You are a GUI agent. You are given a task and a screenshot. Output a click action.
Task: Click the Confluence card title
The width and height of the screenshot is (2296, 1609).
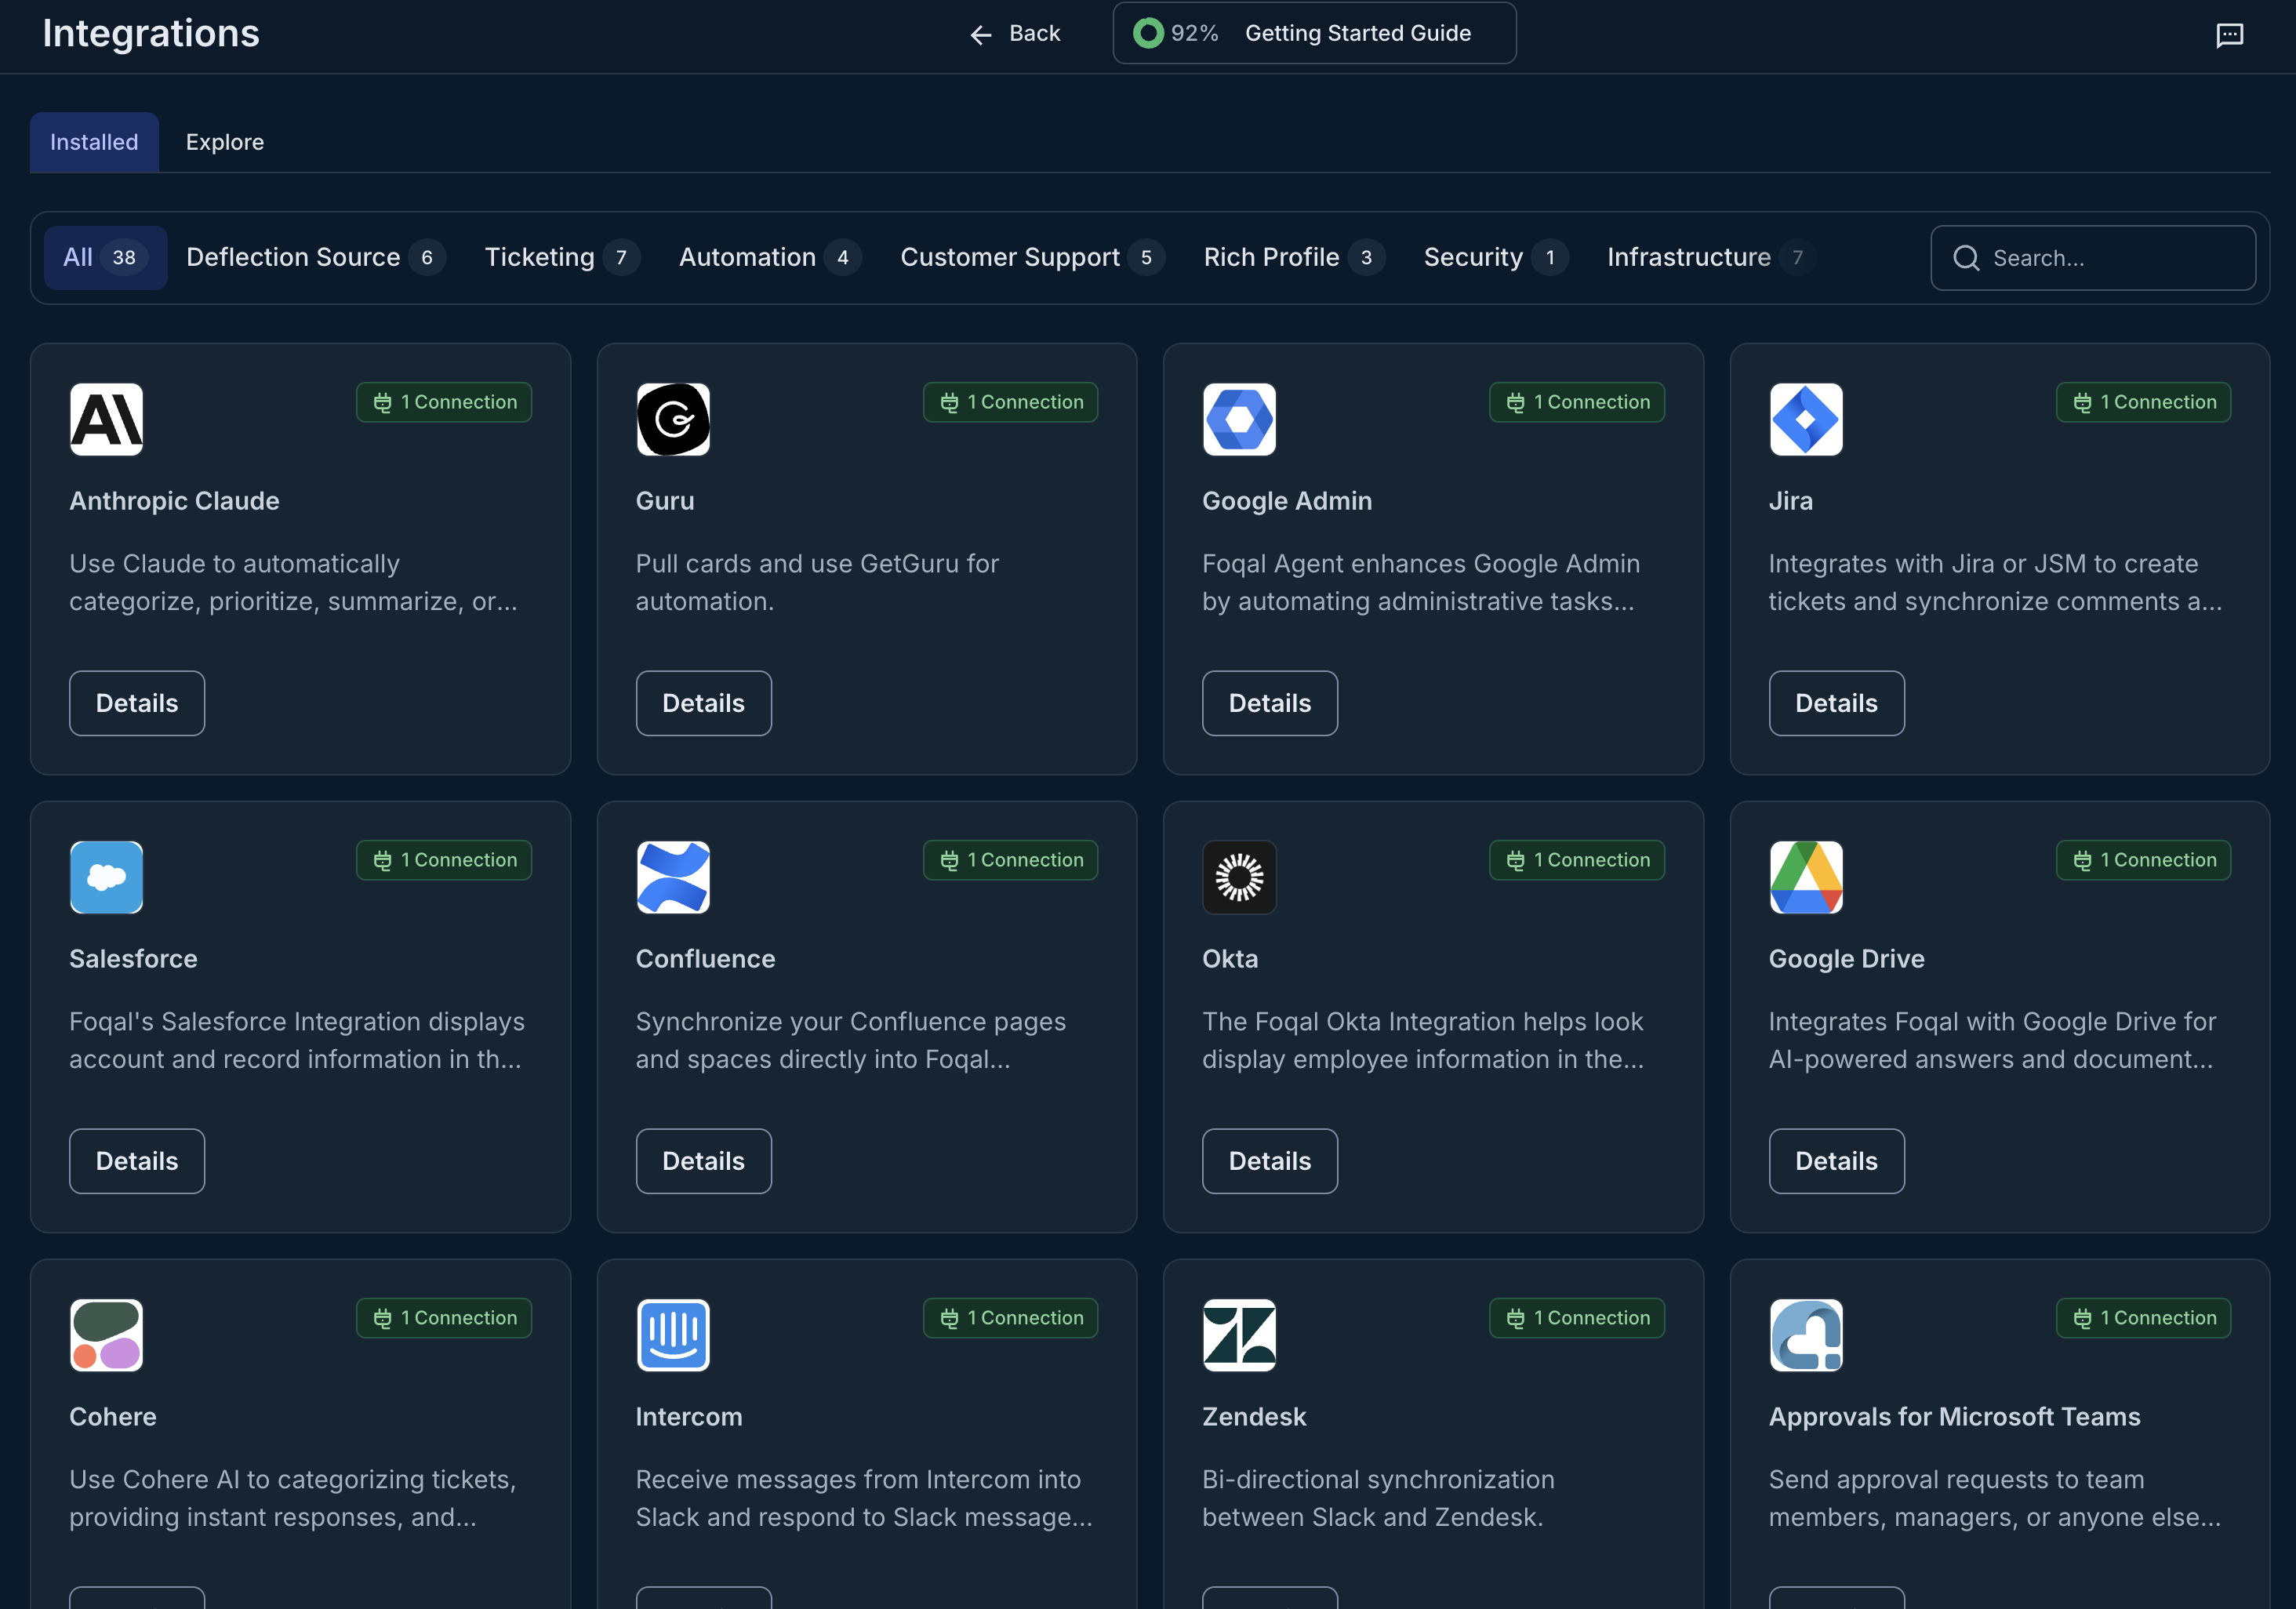705,959
